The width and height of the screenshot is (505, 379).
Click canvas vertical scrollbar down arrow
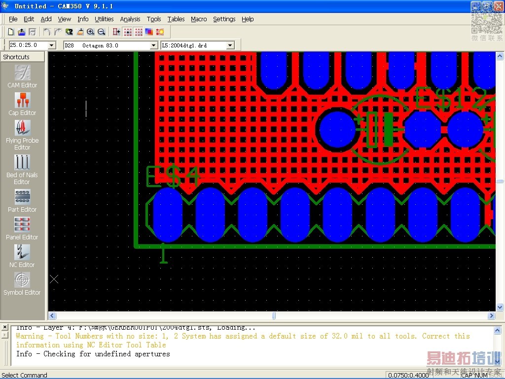[500, 307]
